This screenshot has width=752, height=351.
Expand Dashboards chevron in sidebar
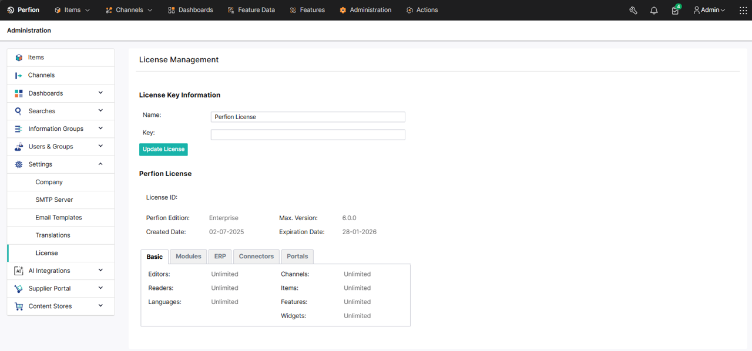coord(100,93)
